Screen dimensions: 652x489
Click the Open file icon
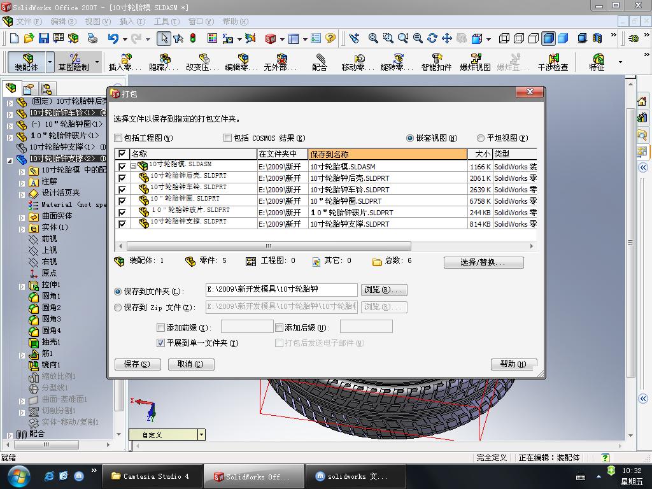[29, 38]
